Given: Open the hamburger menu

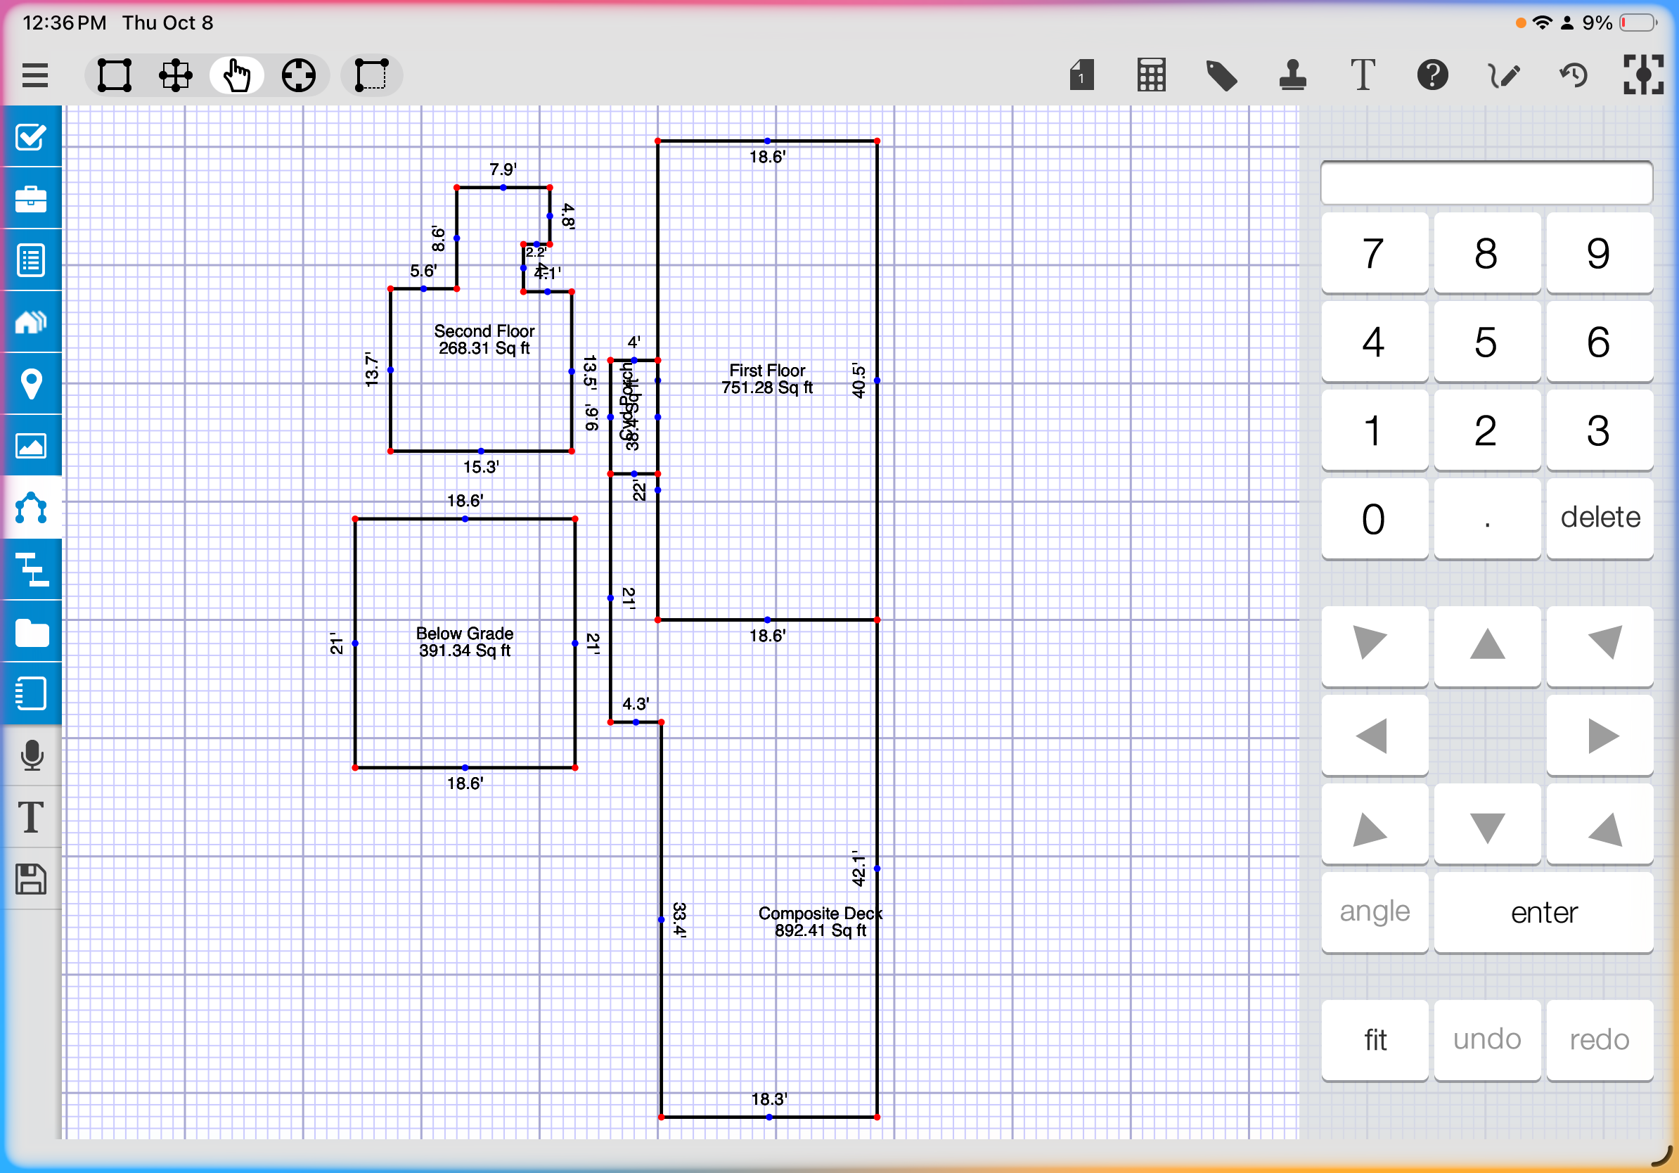Looking at the screenshot, I should (35, 75).
